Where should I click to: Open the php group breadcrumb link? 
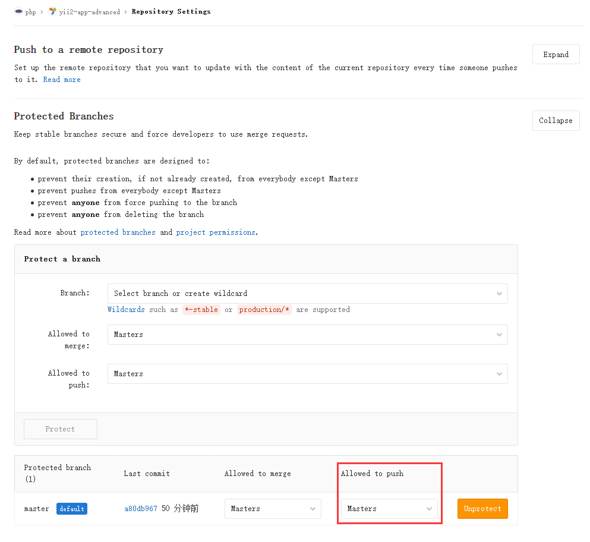(x=30, y=12)
